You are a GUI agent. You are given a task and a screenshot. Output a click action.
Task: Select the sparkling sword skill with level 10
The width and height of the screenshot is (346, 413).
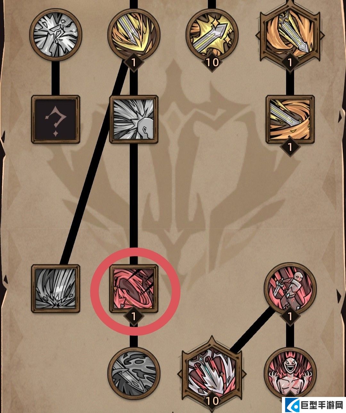coord(212,33)
